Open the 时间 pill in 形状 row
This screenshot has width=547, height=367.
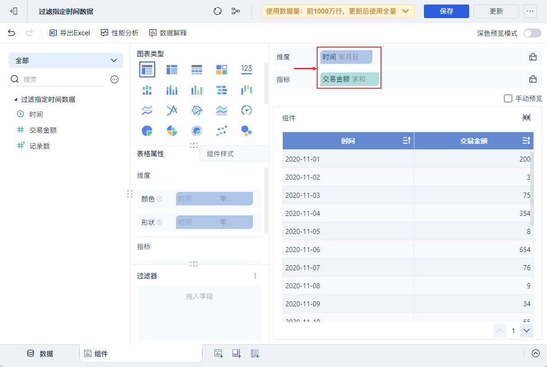click(214, 222)
